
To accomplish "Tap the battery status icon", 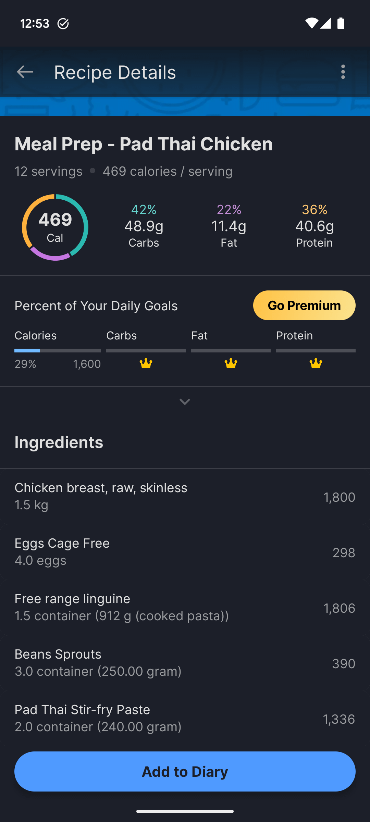I will click(341, 23).
